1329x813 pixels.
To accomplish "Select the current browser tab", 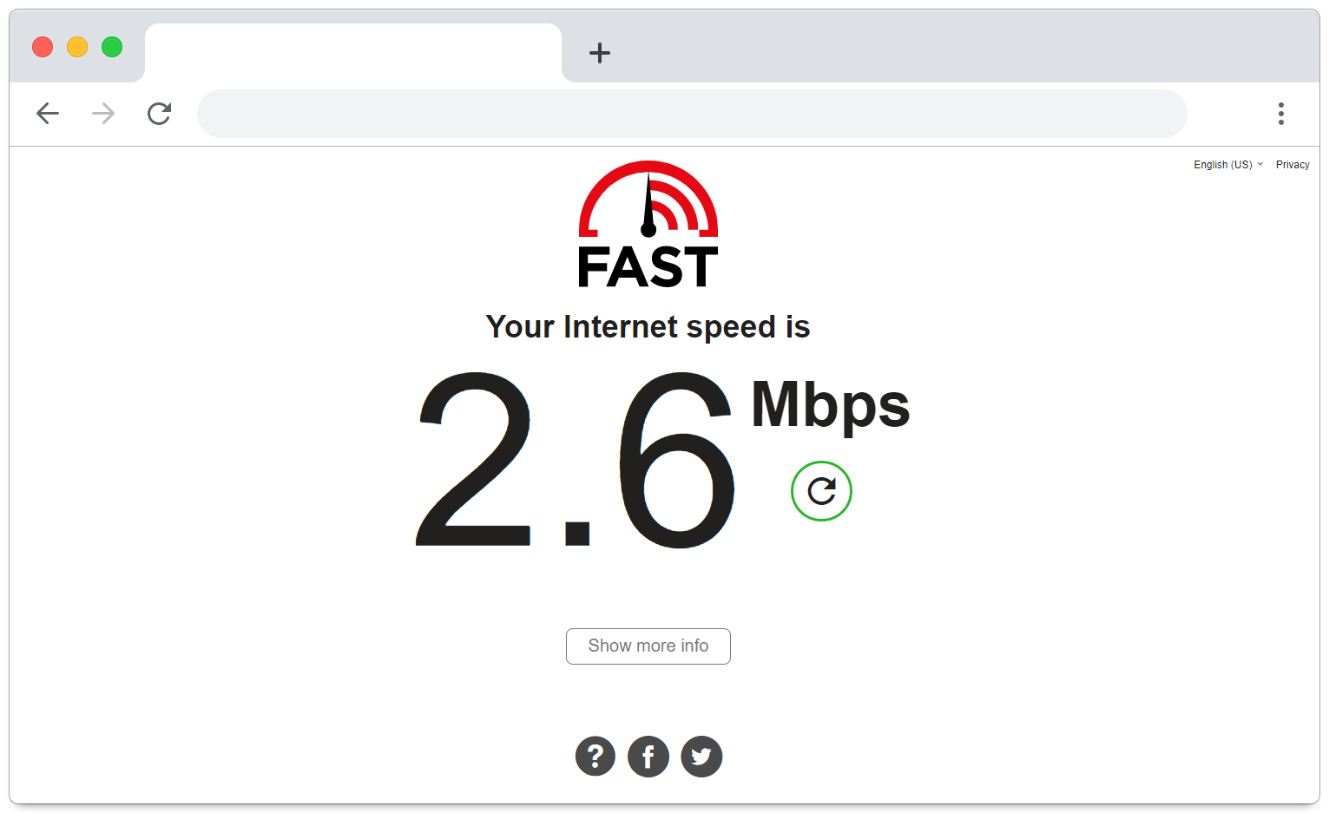I will pos(353,53).
